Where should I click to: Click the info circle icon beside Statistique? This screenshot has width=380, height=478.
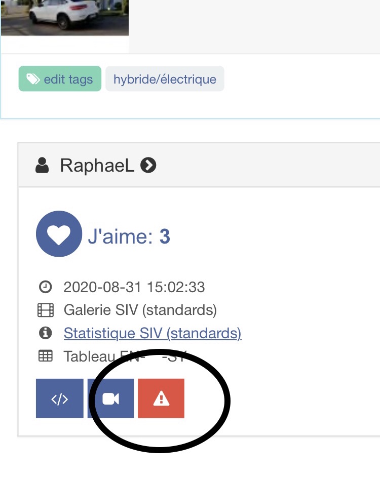(x=46, y=333)
